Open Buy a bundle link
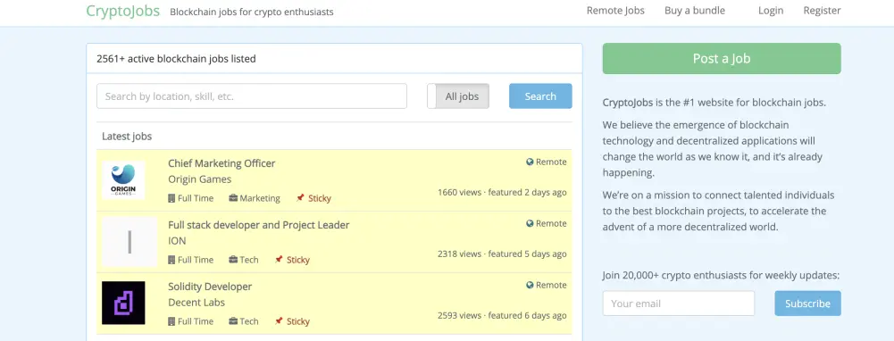894x341 pixels. [695, 10]
